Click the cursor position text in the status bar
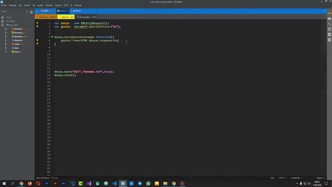Viewport: 332px width, 187px height. pyautogui.click(x=43, y=178)
